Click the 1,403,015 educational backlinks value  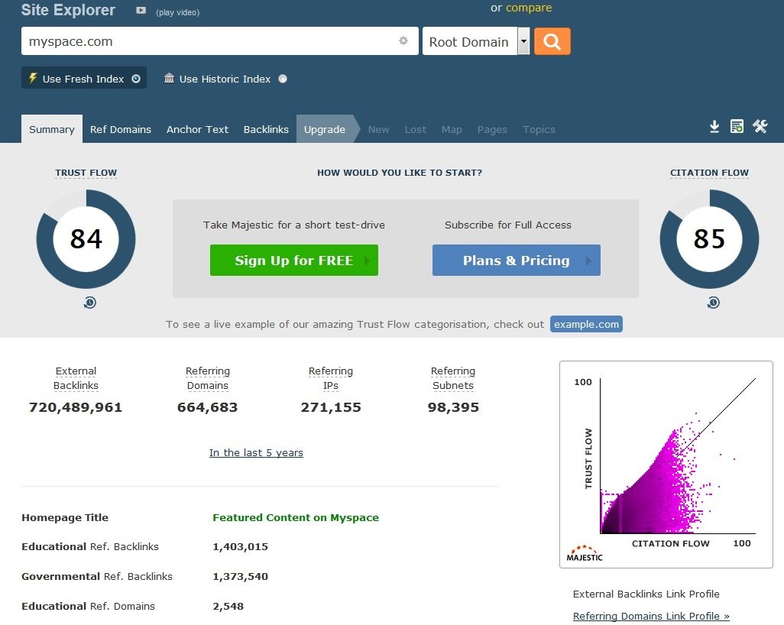coord(241,546)
